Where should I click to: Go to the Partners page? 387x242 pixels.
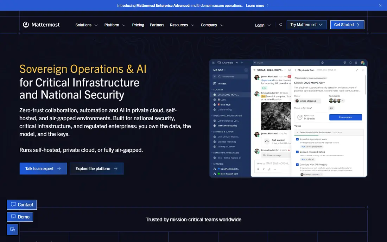157,25
